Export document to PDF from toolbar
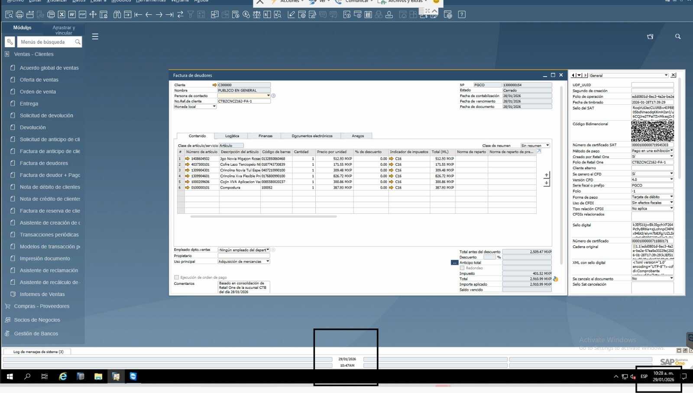 (82, 15)
